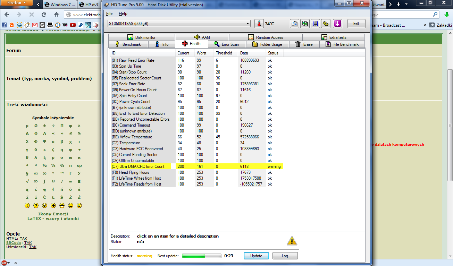Screen dimensions: 453x266
Task: Click the Adblock Plus ABP icon
Action: [x=4, y=263]
